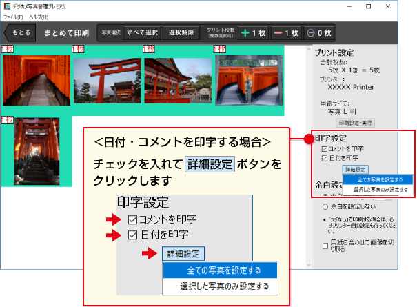The image size is (417, 307).
Task: Click the もどる back button
Action: (21, 32)
